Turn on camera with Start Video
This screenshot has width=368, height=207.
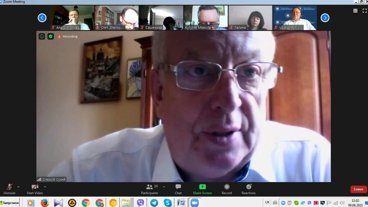[x=35, y=189]
